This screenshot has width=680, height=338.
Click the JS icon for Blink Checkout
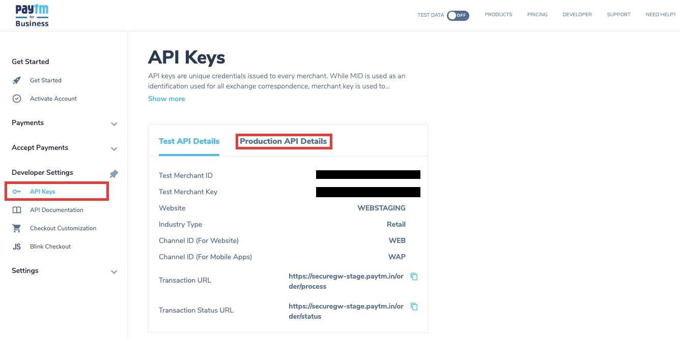tap(17, 247)
